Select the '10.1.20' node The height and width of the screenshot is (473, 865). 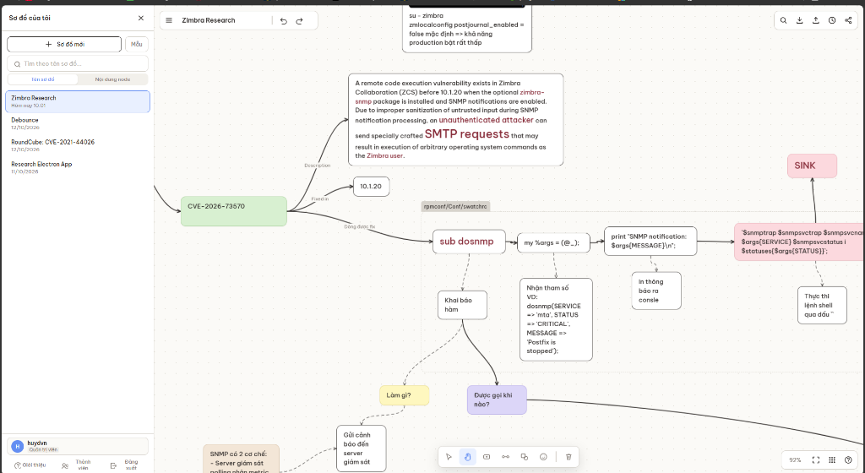pos(372,187)
